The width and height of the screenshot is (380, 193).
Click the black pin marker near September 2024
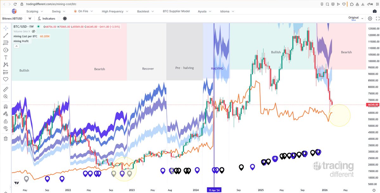(241, 167)
